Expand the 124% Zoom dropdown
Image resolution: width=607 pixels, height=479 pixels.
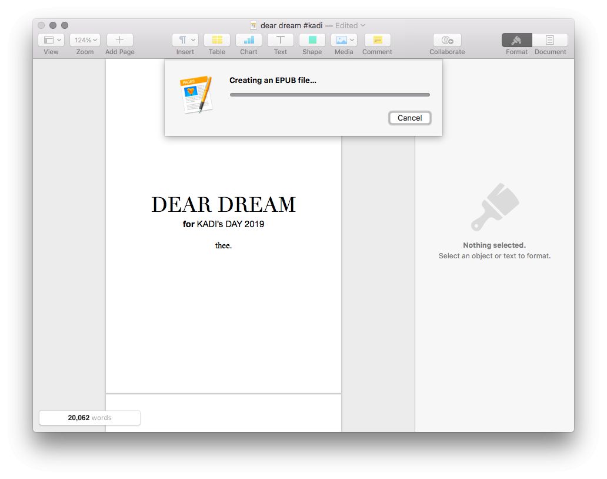click(x=85, y=40)
